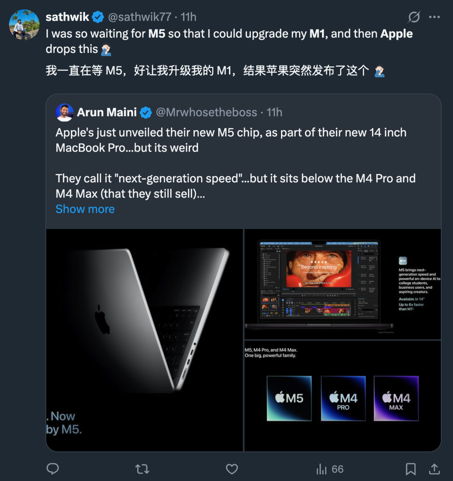This screenshot has width=453, height=481.
Task: Open the M5 M4 Pro M4 Max chips image
Action: pyautogui.click(x=342, y=396)
